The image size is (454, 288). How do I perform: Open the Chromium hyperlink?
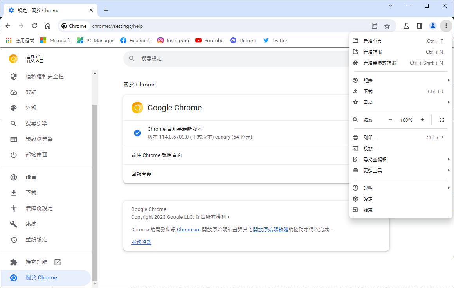(189, 230)
